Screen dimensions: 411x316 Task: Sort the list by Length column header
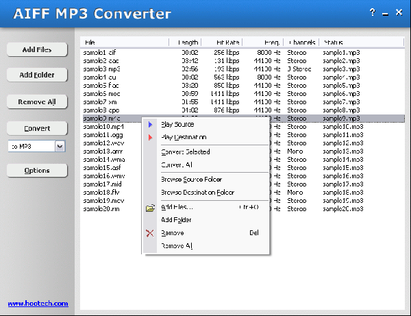pos(188,42)
